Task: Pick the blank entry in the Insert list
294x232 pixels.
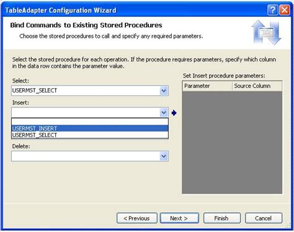Action: tap(90, 122)
